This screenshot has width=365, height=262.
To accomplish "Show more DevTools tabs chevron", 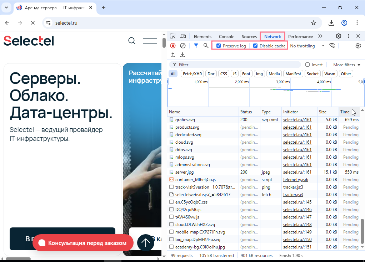I will point(320,36).
